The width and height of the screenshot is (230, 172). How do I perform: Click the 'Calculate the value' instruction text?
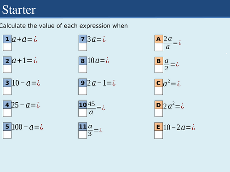[x=63, y=26]
